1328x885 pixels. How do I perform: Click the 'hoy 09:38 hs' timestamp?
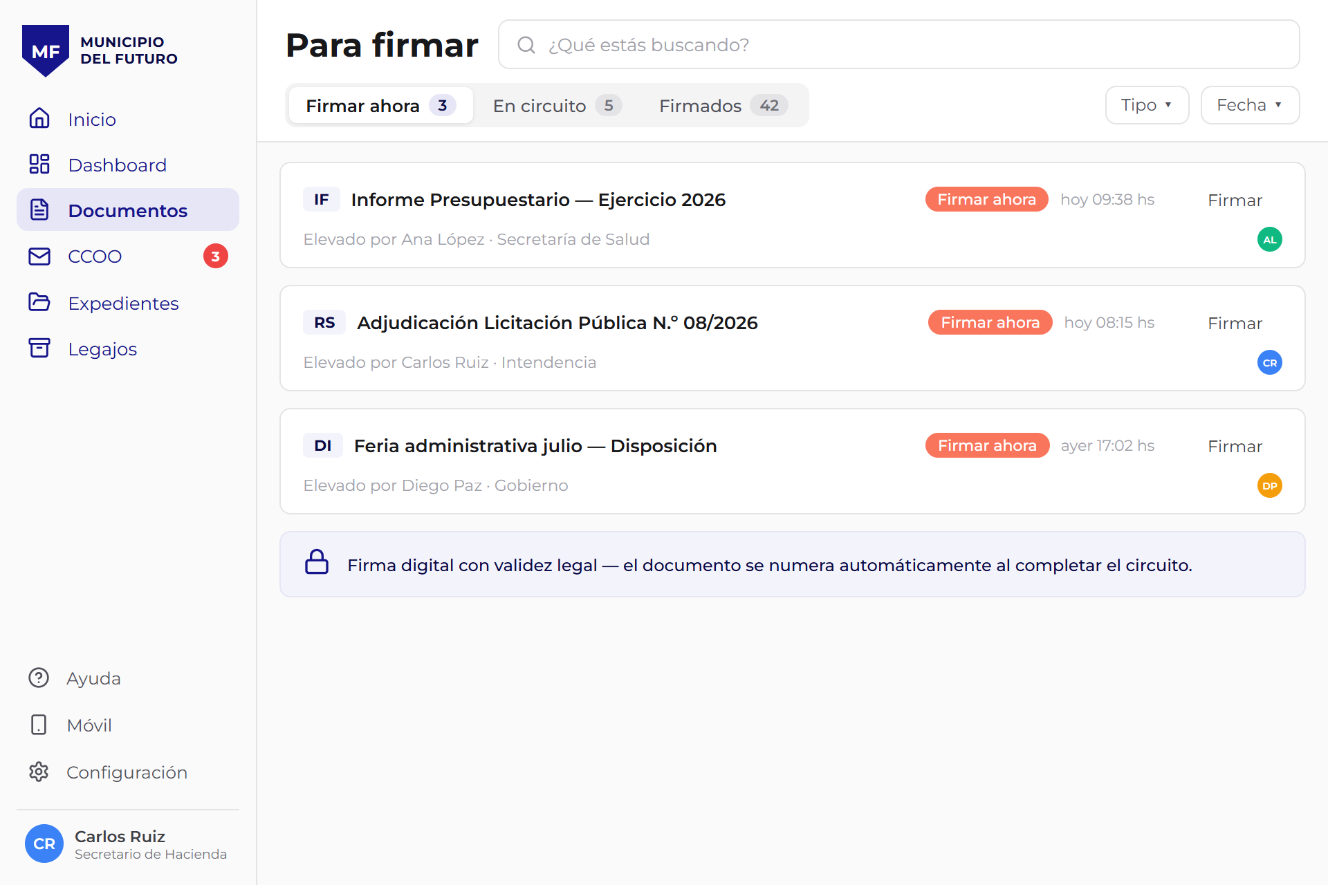[x=1107, y=199]
